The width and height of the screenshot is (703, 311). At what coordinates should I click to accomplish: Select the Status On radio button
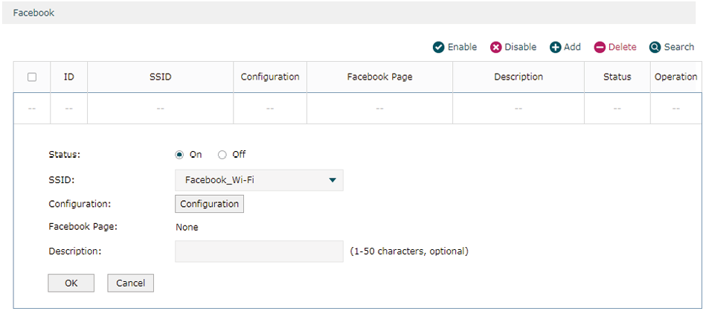click(179, 155)
